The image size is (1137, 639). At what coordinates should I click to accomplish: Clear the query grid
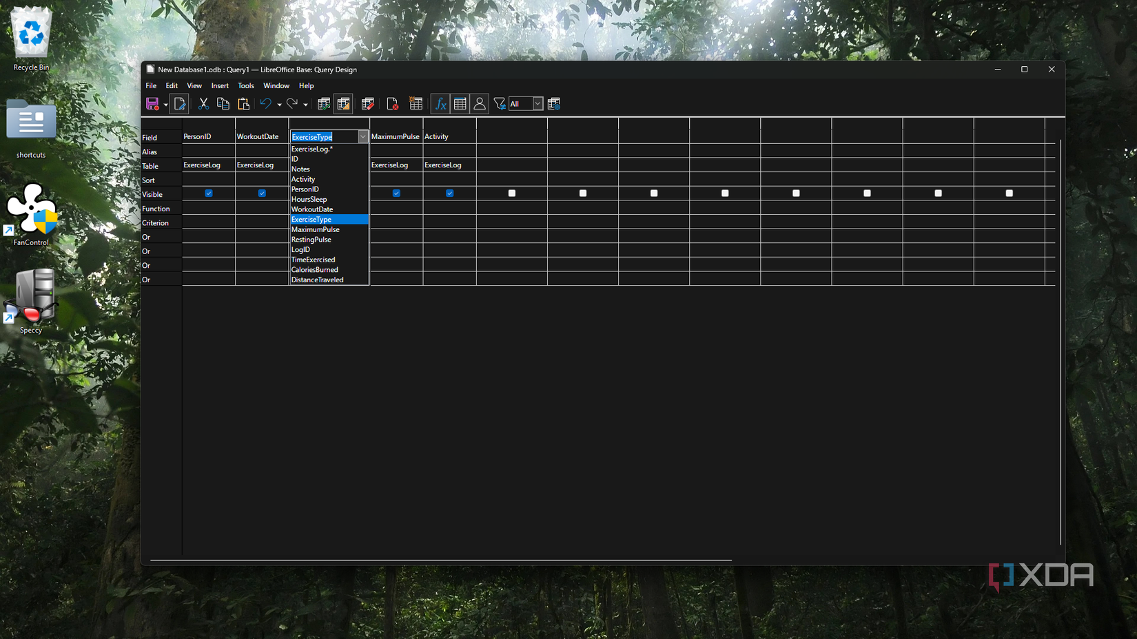367,103
